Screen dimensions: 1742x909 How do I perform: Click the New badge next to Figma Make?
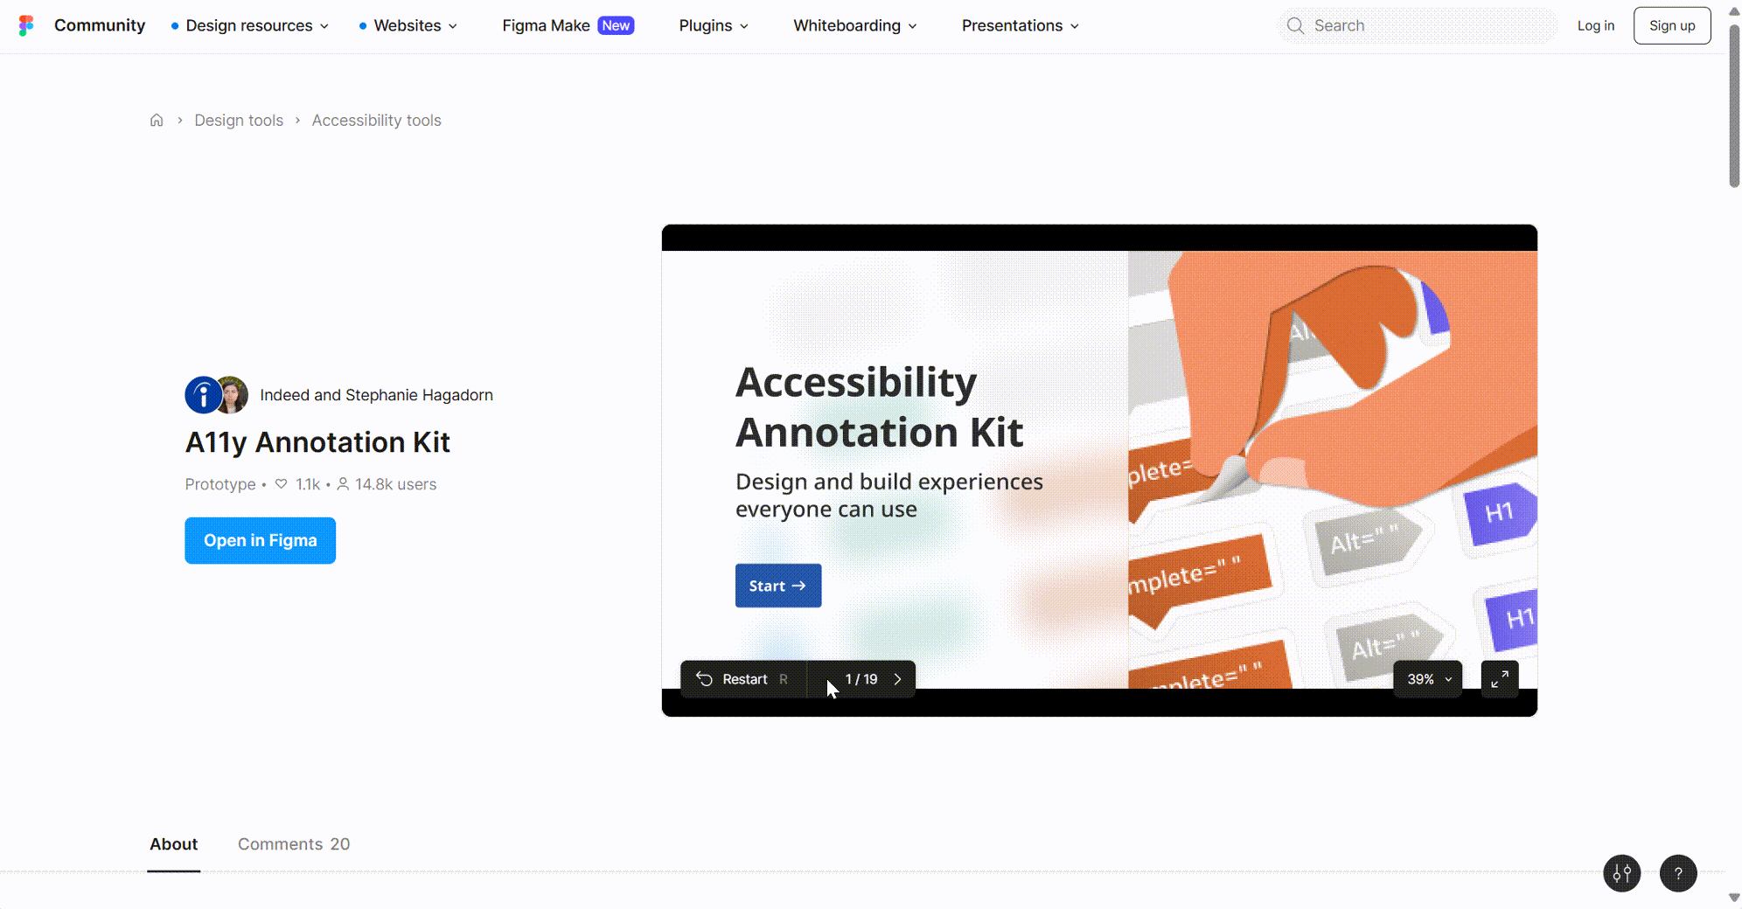click(x=616, y=25)
